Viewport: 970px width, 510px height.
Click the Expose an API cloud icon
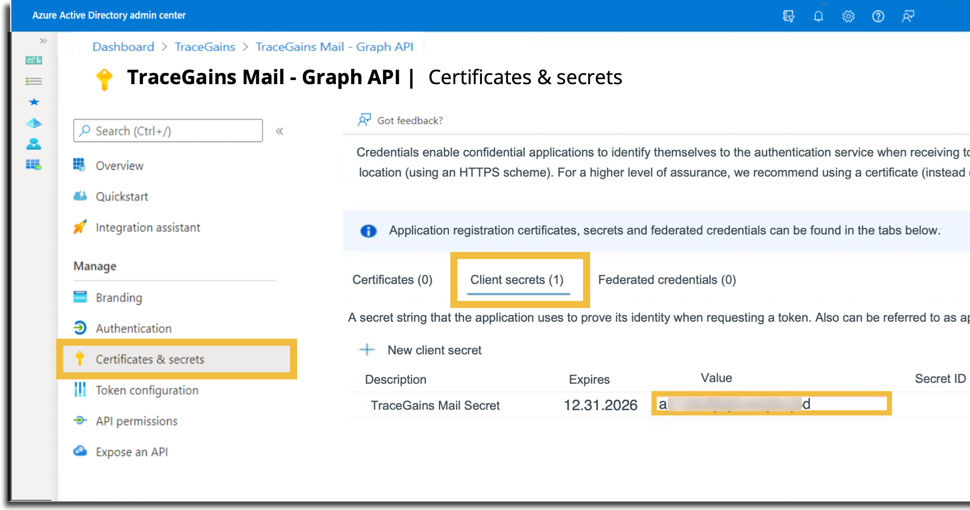(x=80, y=451)
